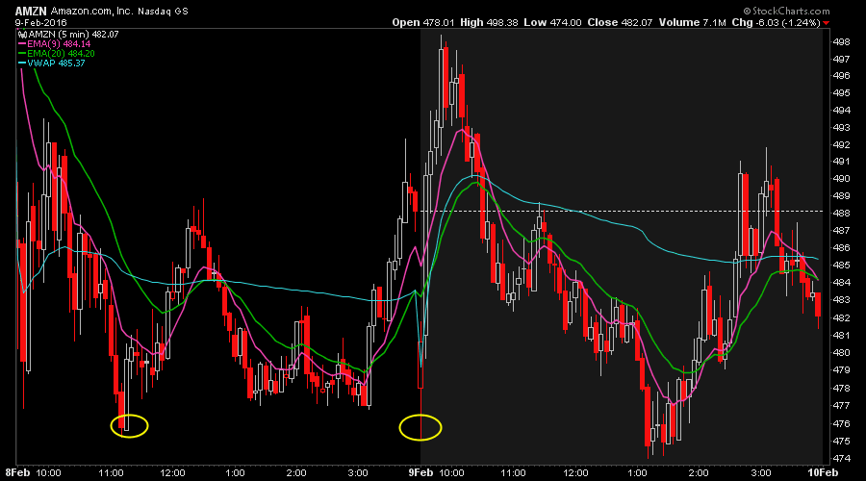Screen dimensions: 866x481
Task: Click the 10Feb date axis label
Action: point(823,472)
